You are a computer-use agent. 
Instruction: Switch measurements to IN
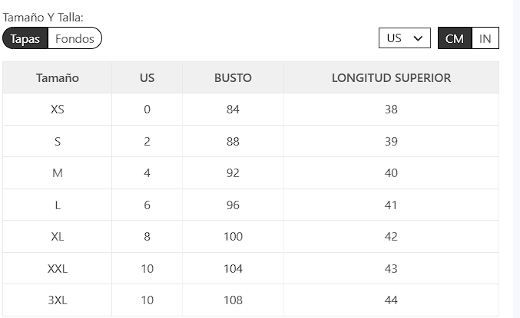pyautogui.click(x=485, y=38)
